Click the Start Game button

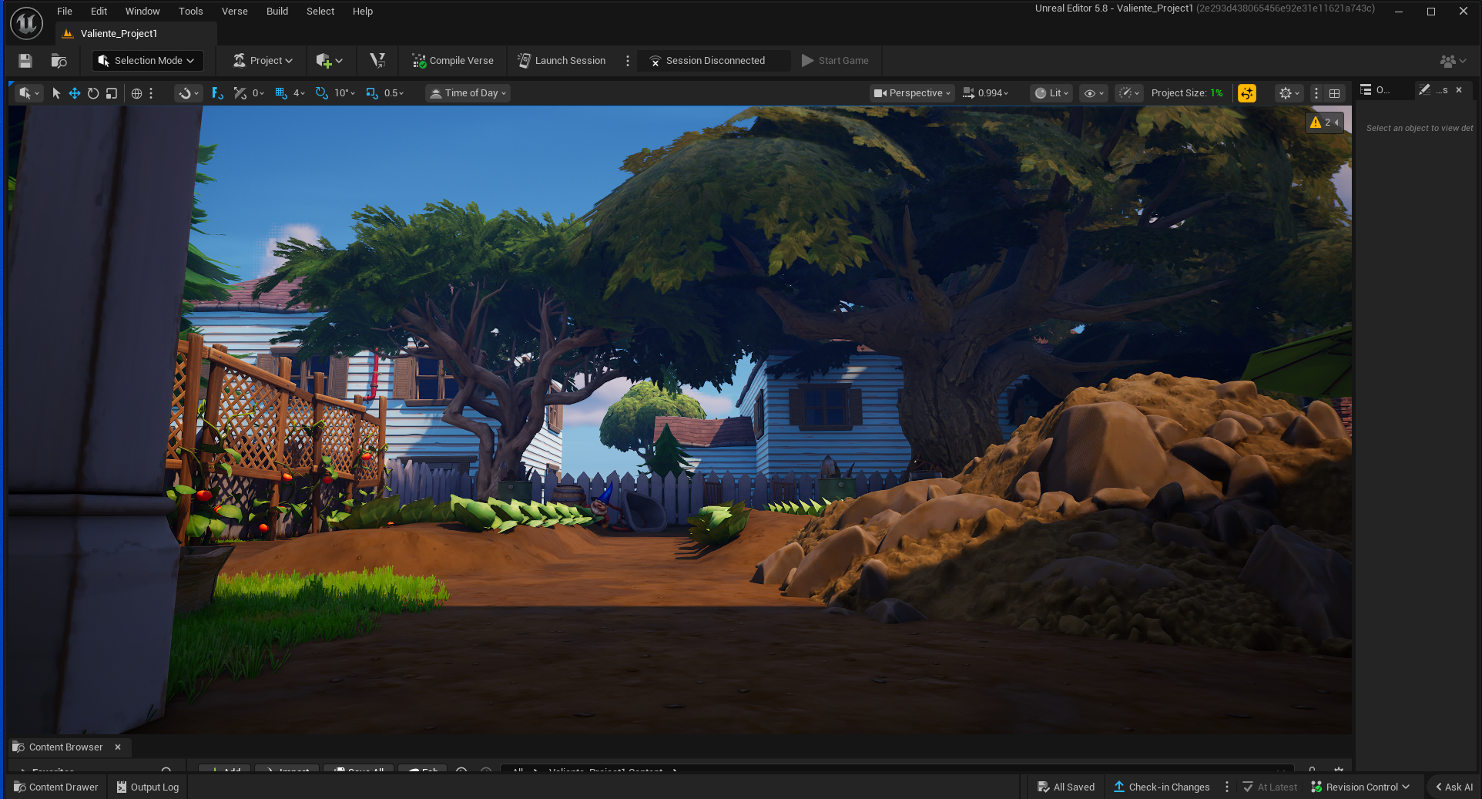[x=835, y=61]
